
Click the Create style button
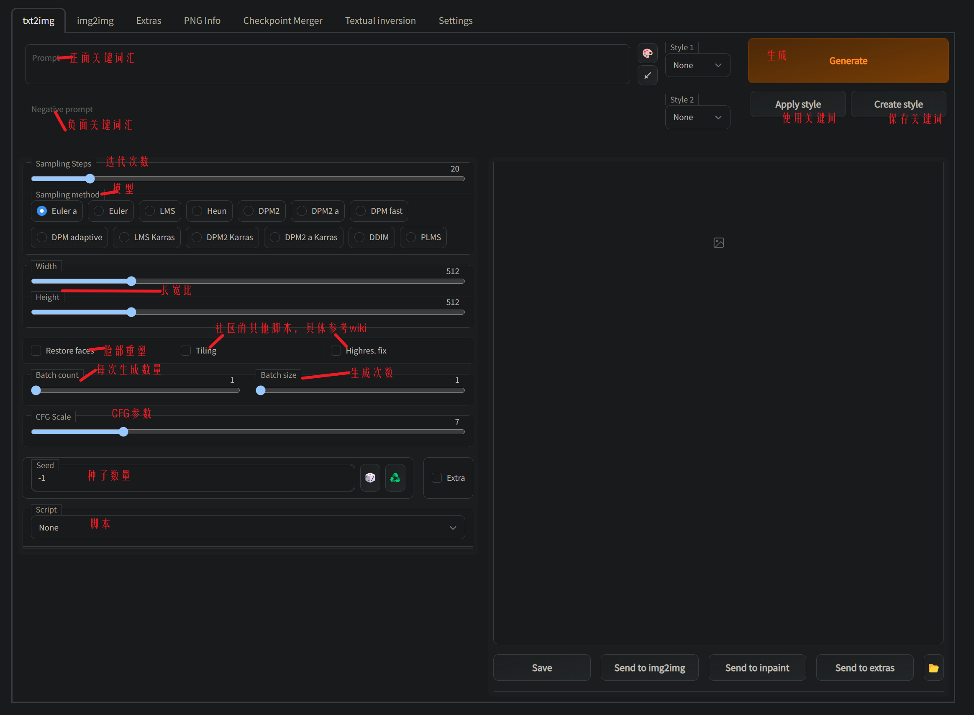coord(898,104)
